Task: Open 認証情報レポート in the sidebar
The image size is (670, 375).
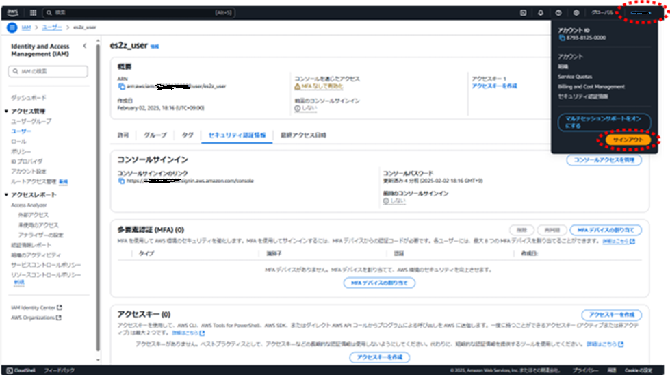Action: click(31, 245)
